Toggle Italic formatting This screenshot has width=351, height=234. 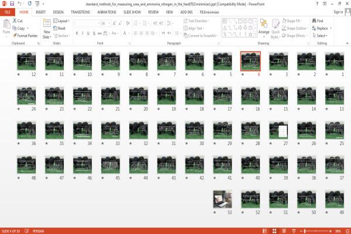pos(82,33)
